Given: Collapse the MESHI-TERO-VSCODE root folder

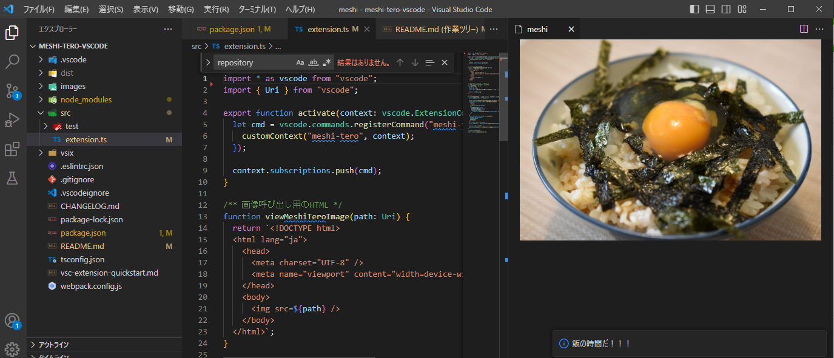Looking at the screenshot, I should [x=34, y=46].
